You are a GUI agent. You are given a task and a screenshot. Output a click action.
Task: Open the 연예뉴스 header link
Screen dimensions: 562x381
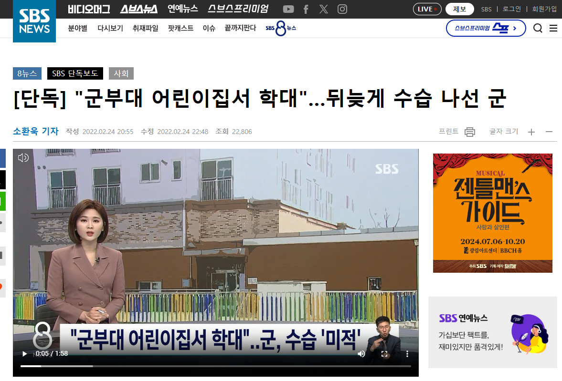[183, 9]
